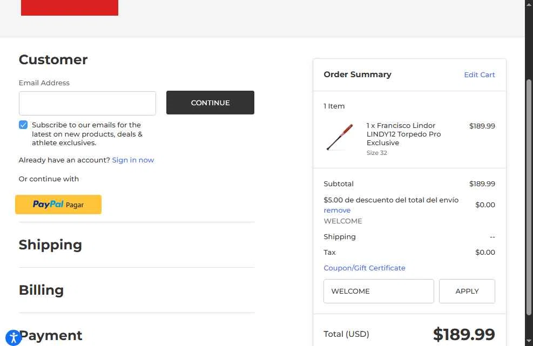This screenshot has width=533, height=346.
Task: Click the page's vertical scrollbar thumb
Action: click(529, 197)
